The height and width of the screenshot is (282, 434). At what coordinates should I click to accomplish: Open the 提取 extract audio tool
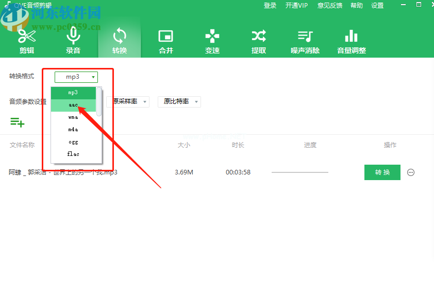[258, 41]
